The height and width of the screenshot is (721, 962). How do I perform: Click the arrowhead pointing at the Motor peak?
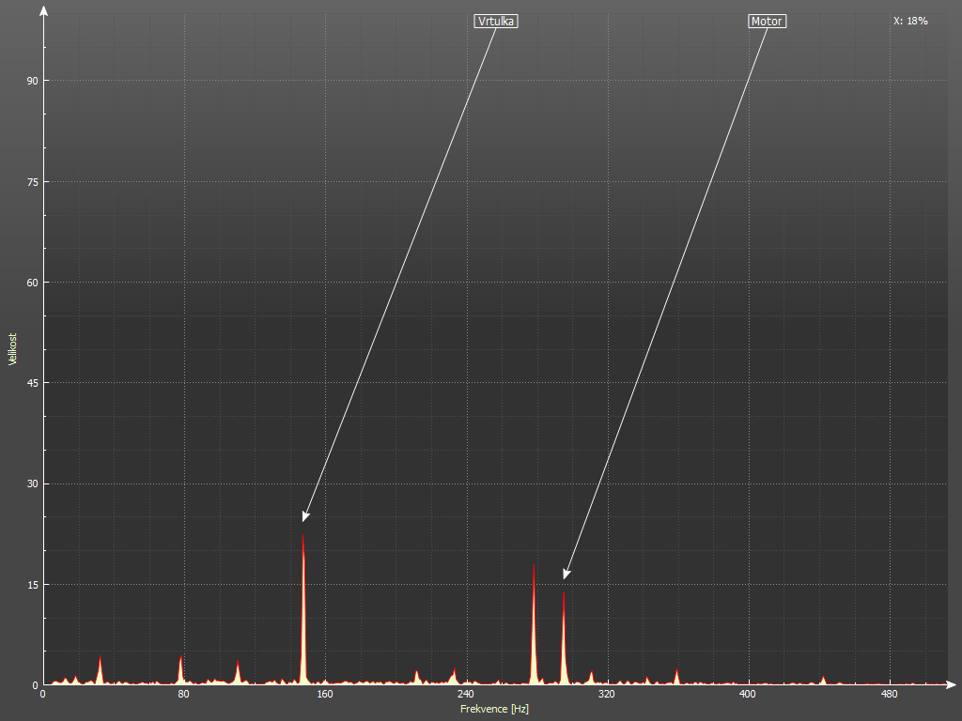[x=566, y=574]
